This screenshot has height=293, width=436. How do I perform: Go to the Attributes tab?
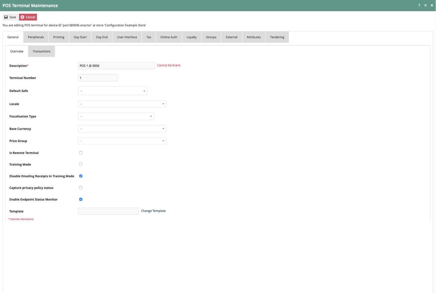point(254,37)
